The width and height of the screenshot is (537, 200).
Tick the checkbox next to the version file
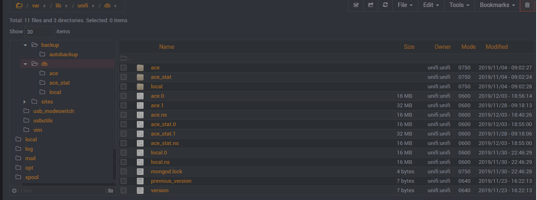123,190
